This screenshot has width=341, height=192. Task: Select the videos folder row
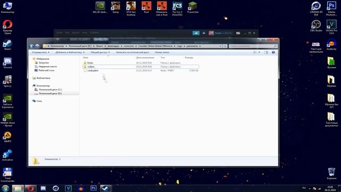tap(141, 67)
